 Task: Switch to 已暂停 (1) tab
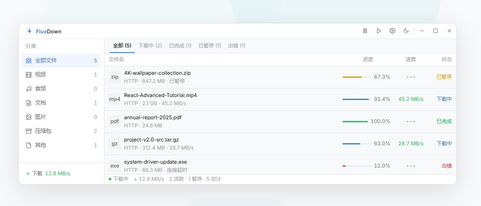210,46
